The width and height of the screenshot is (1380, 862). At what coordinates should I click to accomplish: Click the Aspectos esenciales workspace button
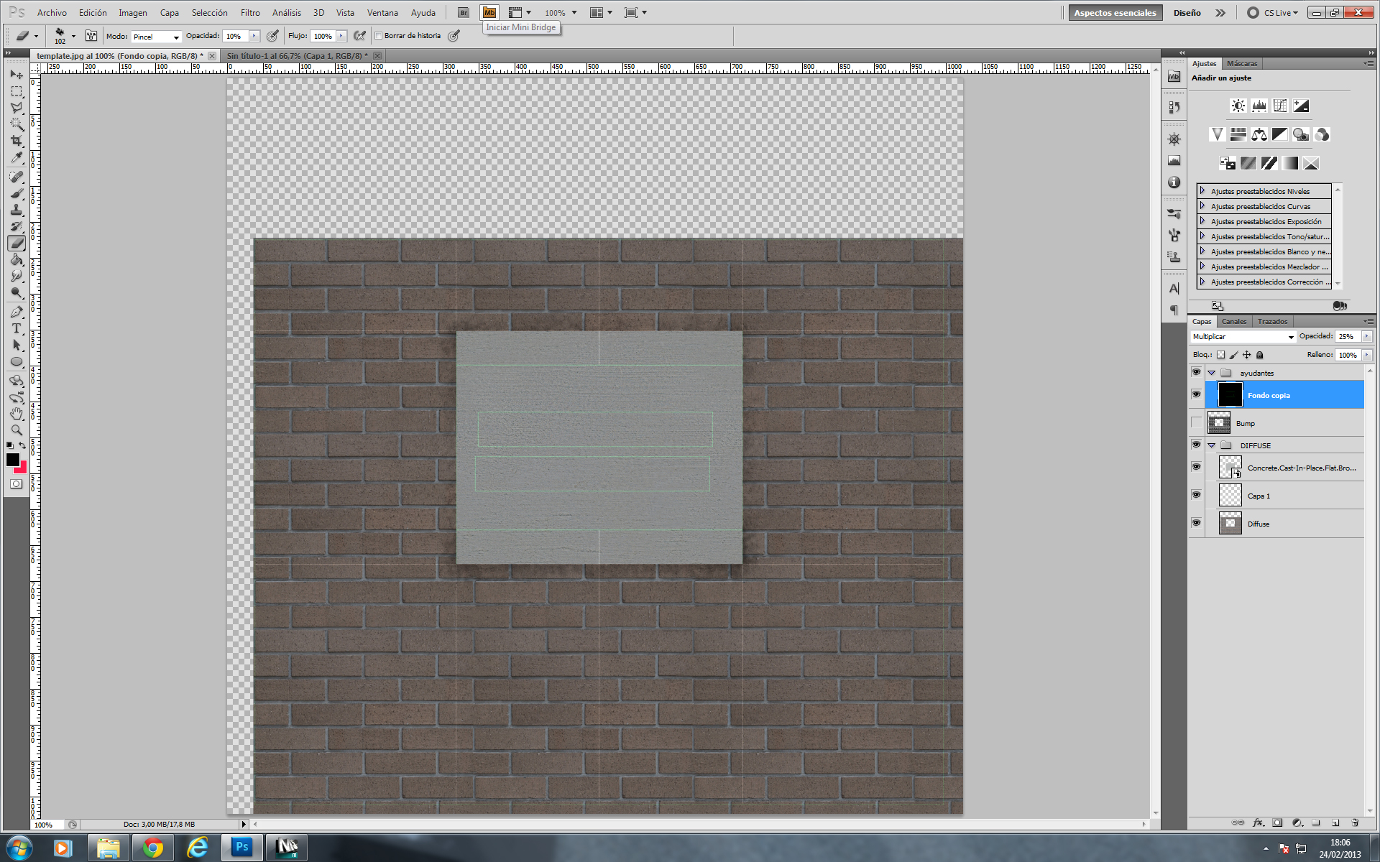[1115, 12]
